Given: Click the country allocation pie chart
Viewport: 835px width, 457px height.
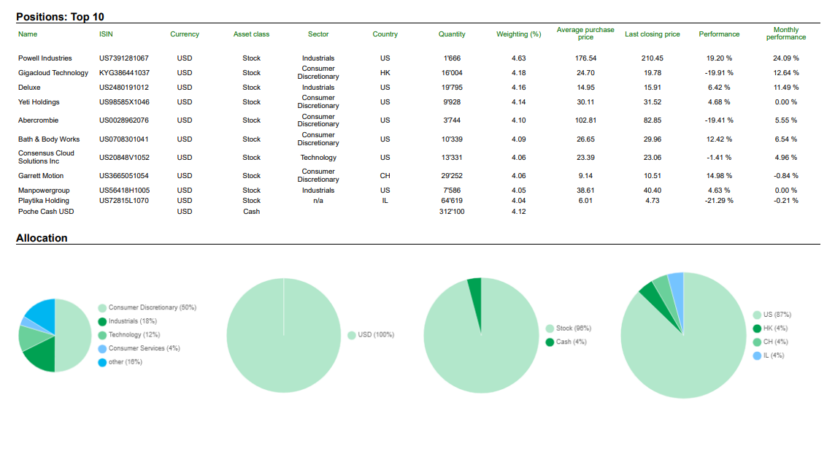Looking at the screenshot, I should click(x=683, y=335).
